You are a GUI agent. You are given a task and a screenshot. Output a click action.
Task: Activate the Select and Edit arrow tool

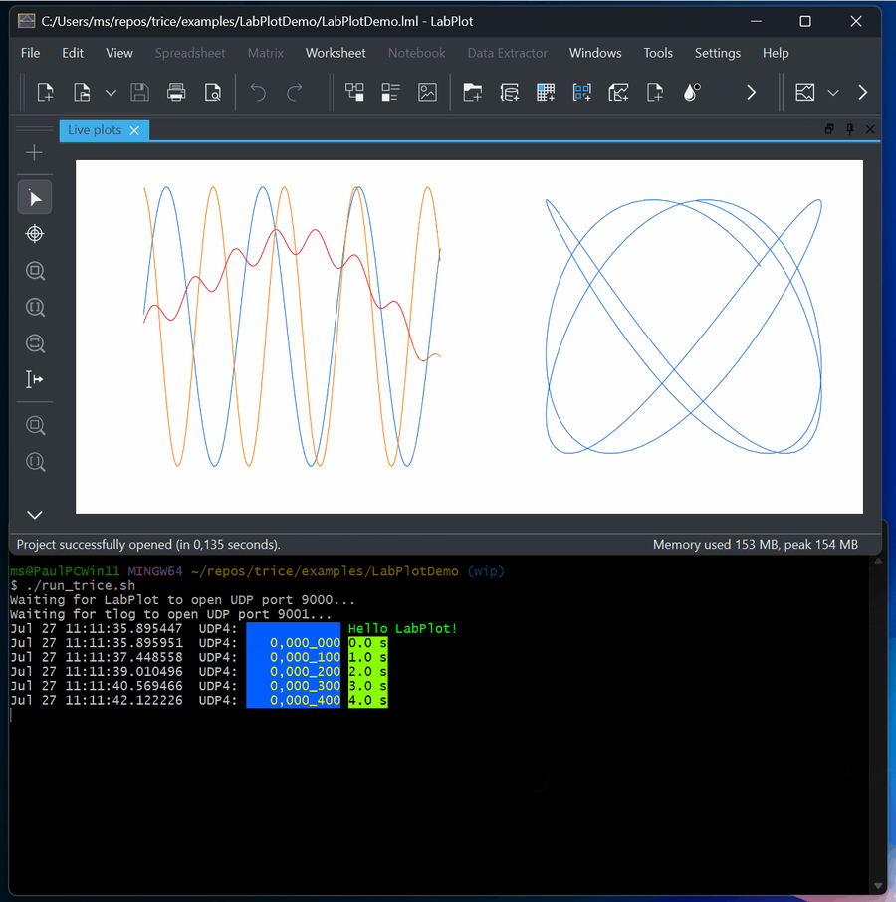(35, 198)
